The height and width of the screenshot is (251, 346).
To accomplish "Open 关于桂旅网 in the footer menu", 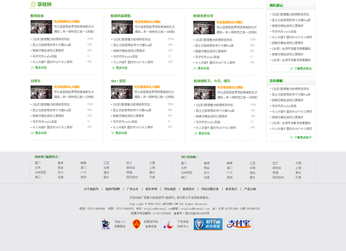I will click(91, 189).
